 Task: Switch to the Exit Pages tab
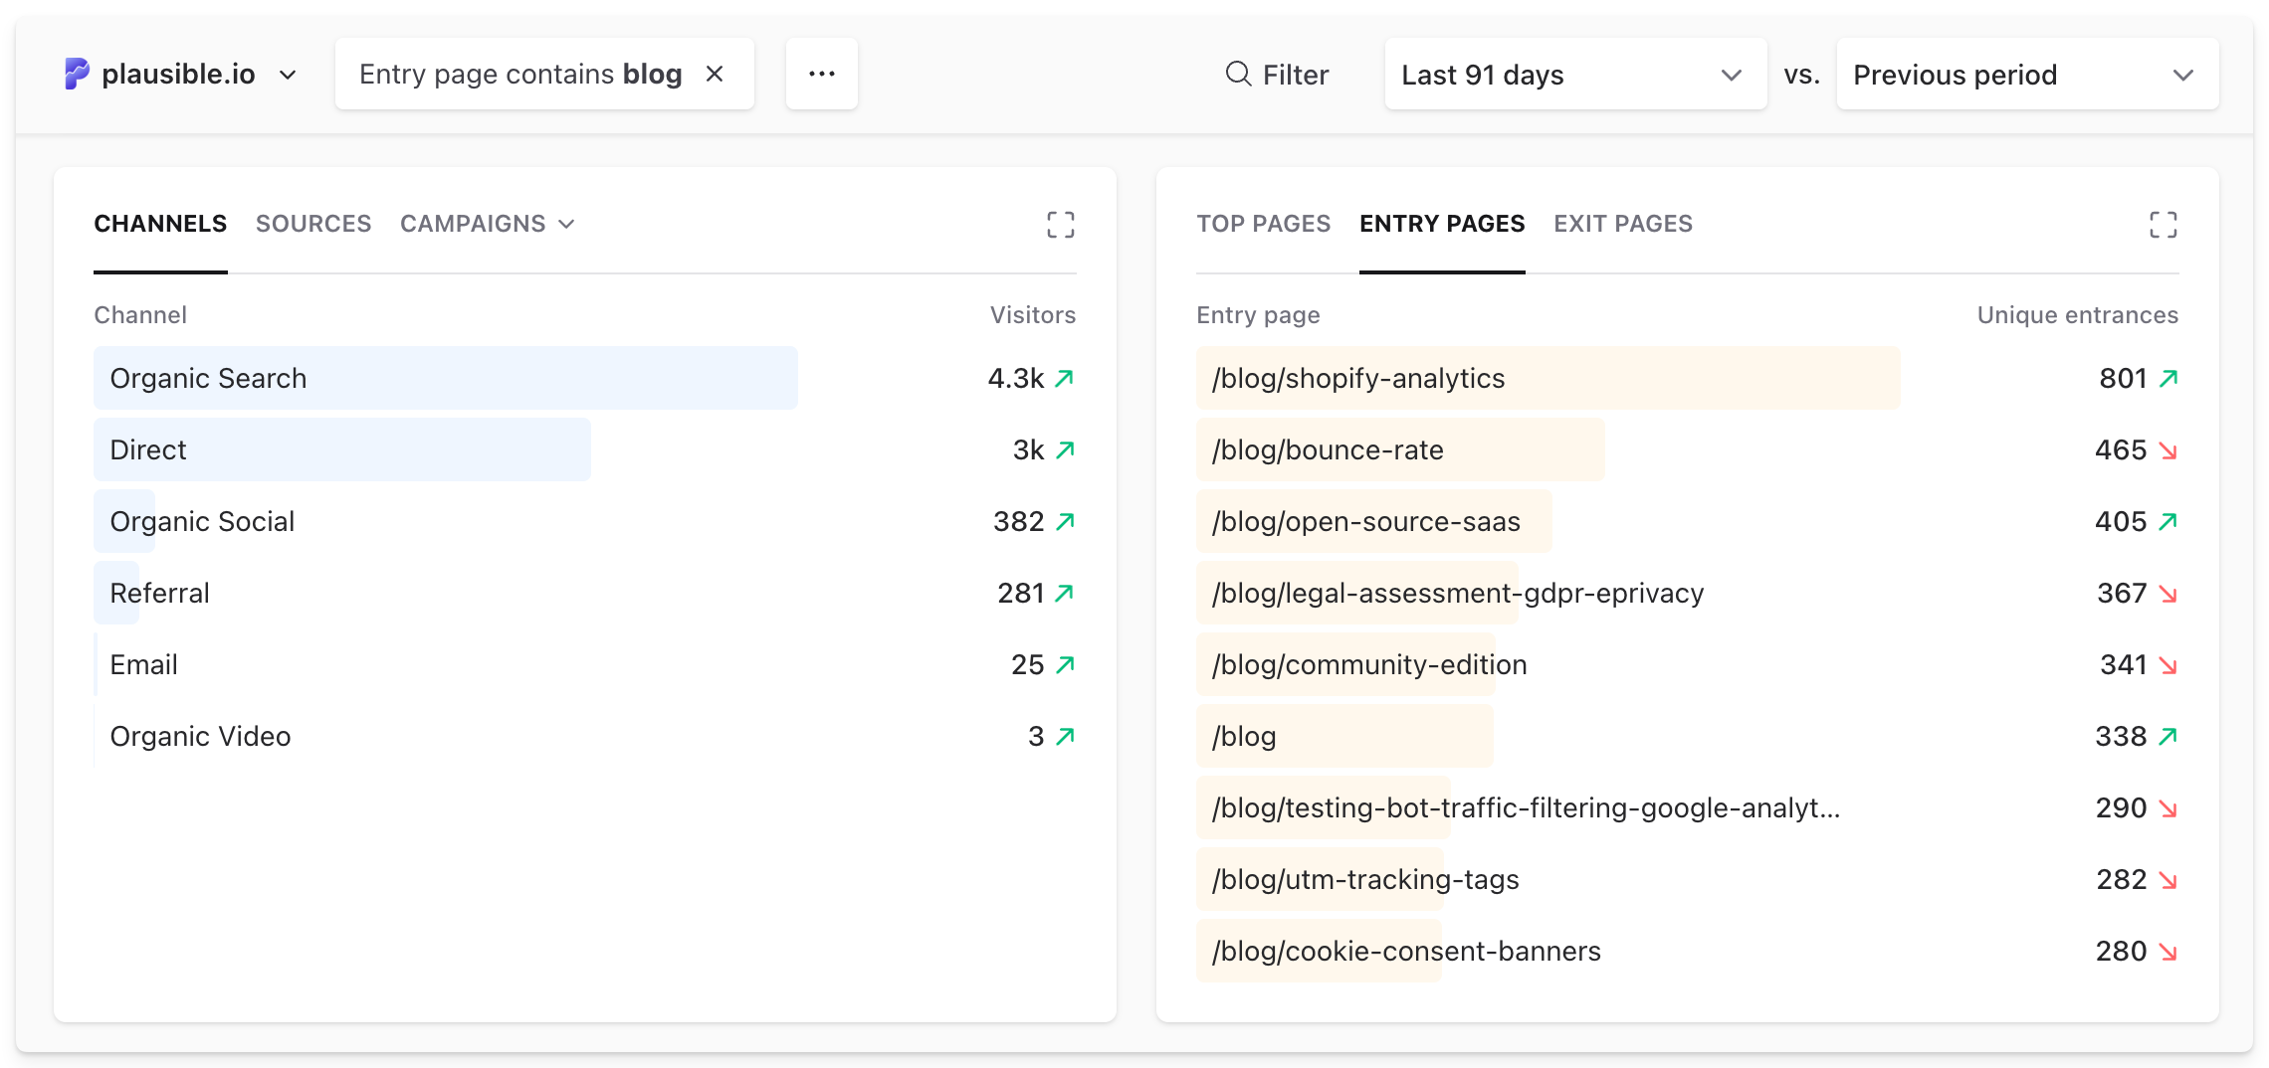[1622, 224]
